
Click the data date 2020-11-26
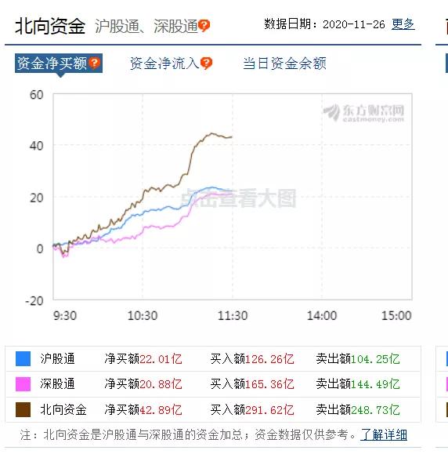pyautogui.click(x=354, y=24)
